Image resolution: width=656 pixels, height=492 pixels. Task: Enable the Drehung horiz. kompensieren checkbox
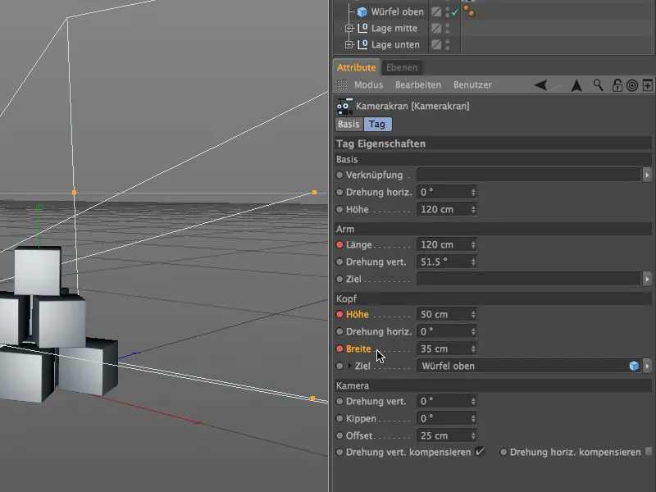(x=649, y=452)
